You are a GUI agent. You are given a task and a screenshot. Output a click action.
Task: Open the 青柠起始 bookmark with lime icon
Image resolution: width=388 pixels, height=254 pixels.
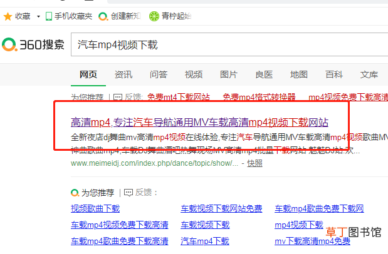tap(170, 16)
